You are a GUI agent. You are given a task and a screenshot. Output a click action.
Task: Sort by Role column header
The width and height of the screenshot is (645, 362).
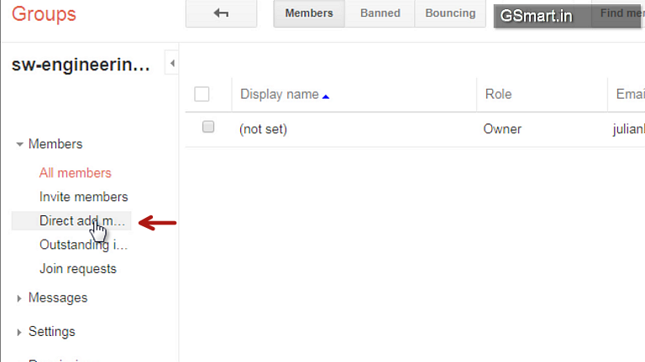[x=498, y=94]
